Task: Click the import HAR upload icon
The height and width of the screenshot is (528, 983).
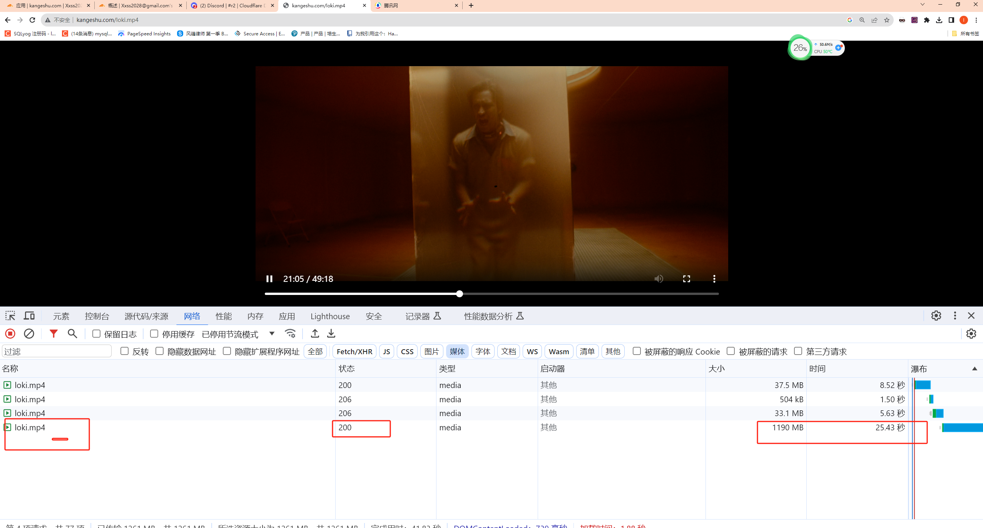Action: (315, 333)
